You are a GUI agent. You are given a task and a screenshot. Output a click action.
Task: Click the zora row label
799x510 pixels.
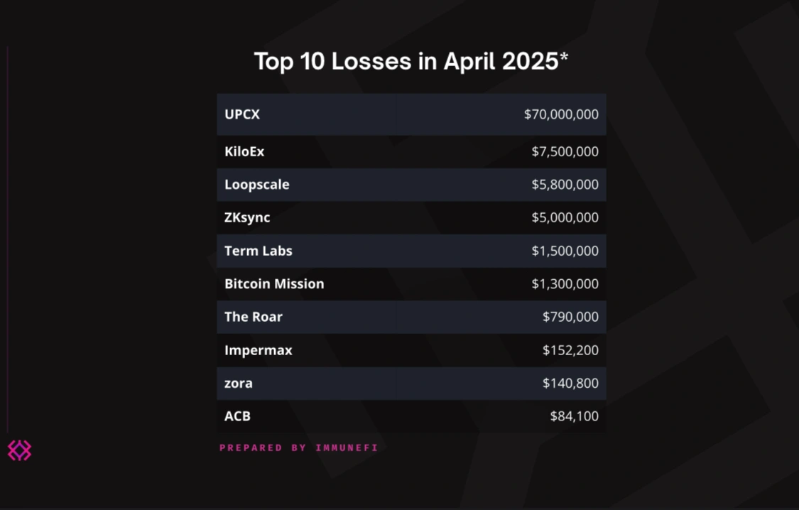(239, 384)
